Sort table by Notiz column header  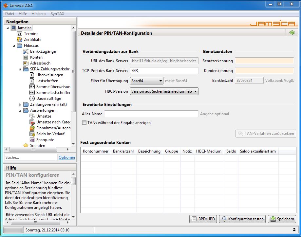coord(187,151)
